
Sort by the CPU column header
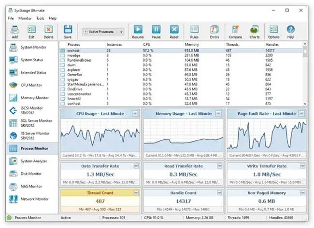[x=146, y=44]
